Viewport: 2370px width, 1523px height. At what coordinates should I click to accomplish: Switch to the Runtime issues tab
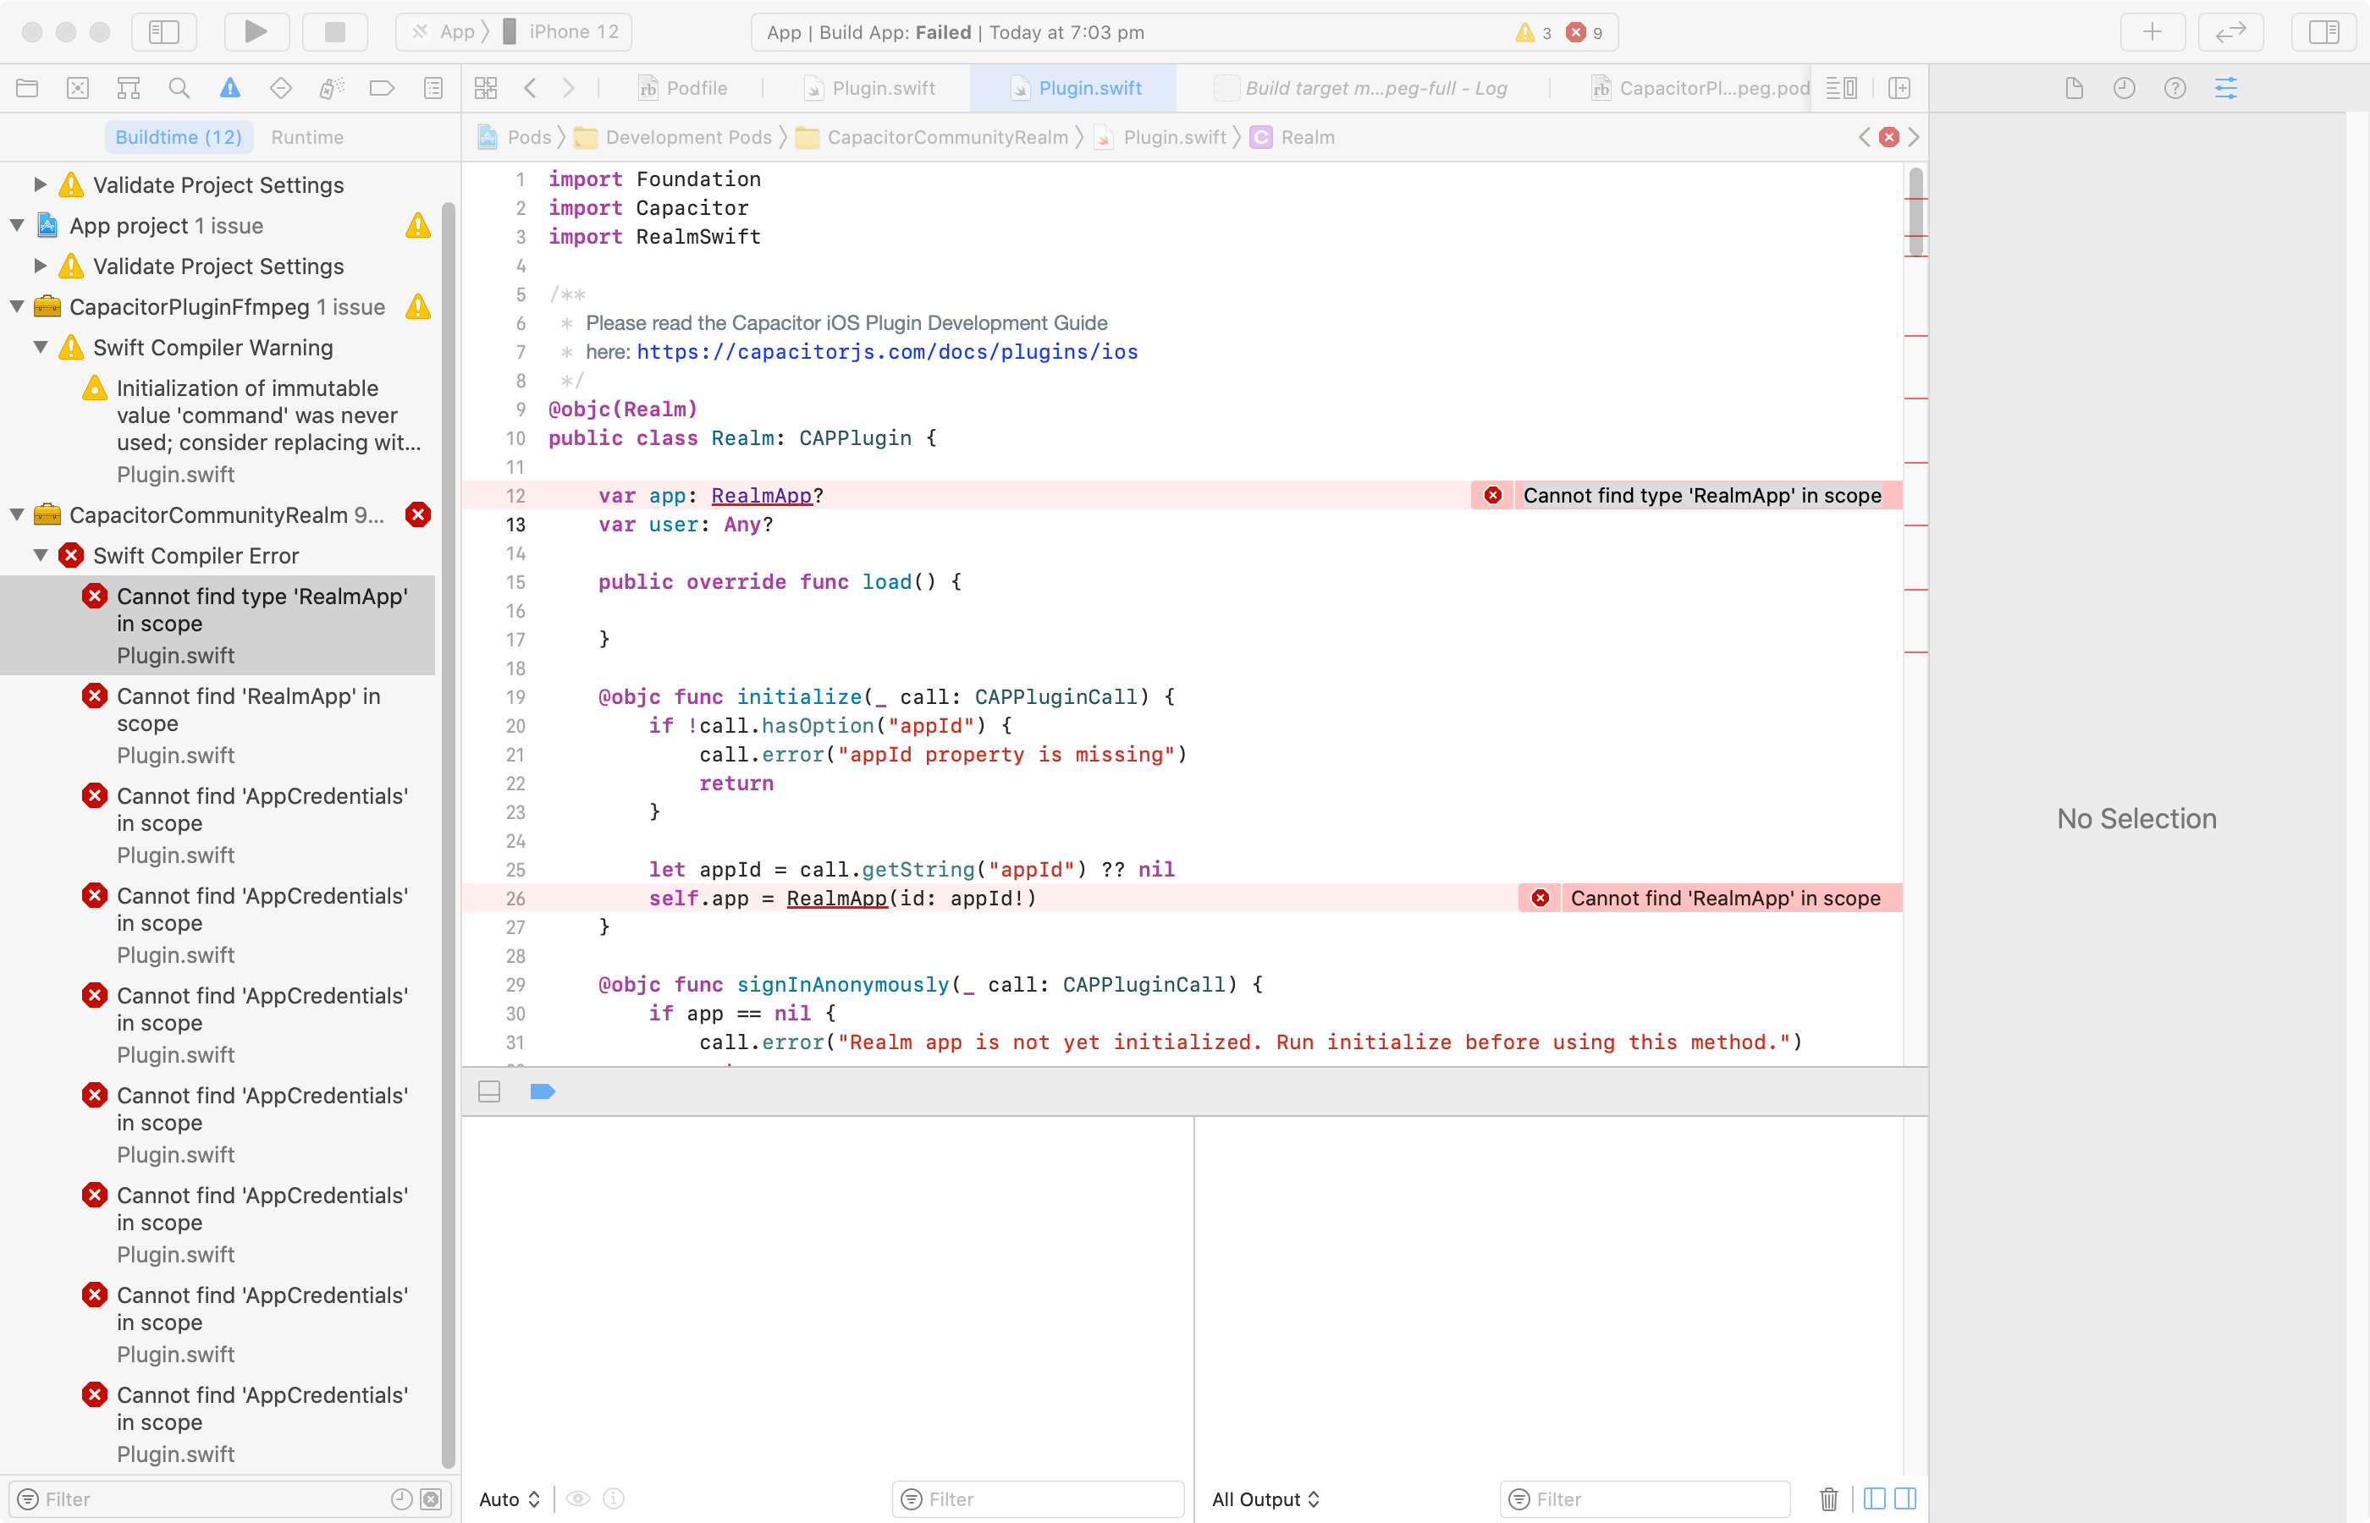(306, 137)
